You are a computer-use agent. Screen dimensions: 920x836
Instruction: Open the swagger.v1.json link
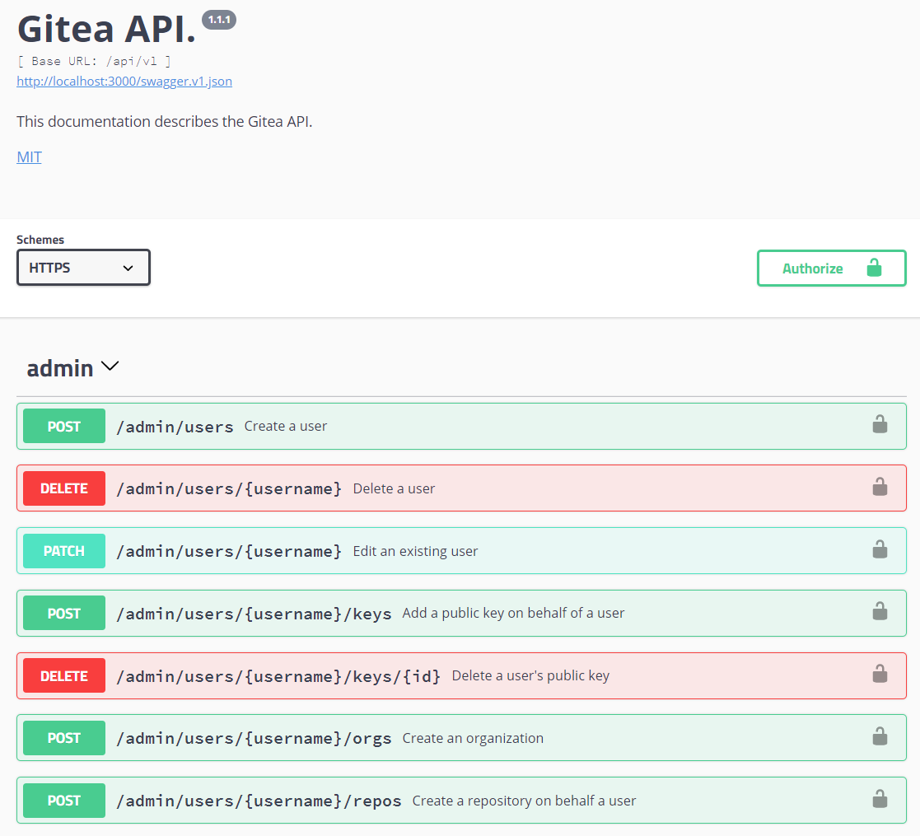[x=124, y=81]
